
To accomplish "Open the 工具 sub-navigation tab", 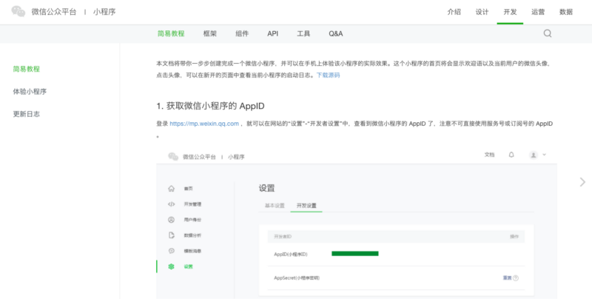I will (x=303, y=33).
